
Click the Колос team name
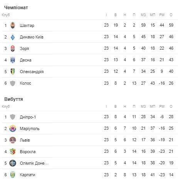coord(25,83)
